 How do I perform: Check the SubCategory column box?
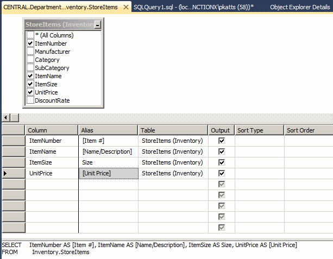(x=30, y=68)
